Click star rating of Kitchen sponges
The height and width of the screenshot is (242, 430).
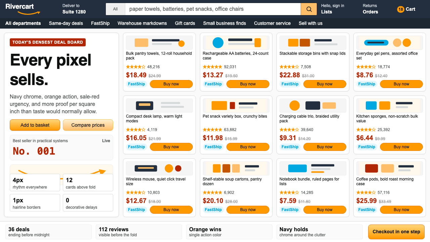click(366, 130)
